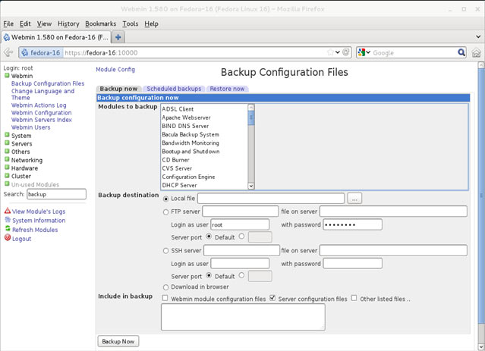Viewport: 485px width, 351px height.
Task: Select SSH server as backup destination
Action: (x=165, y=251)
